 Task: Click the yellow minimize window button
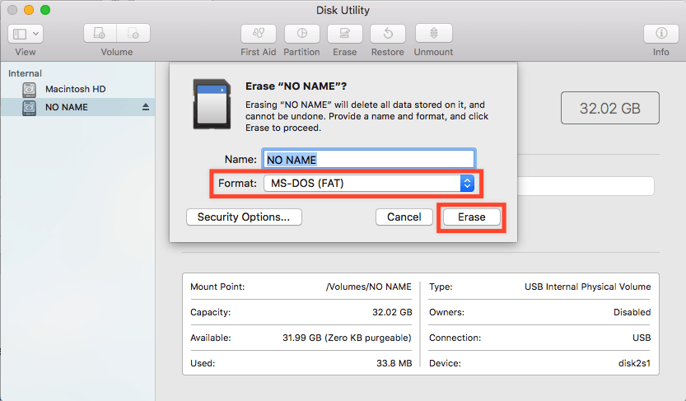click(x=29, y=10)
